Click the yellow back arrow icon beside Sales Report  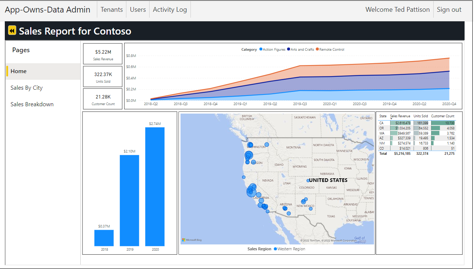(x=12, y=31)
